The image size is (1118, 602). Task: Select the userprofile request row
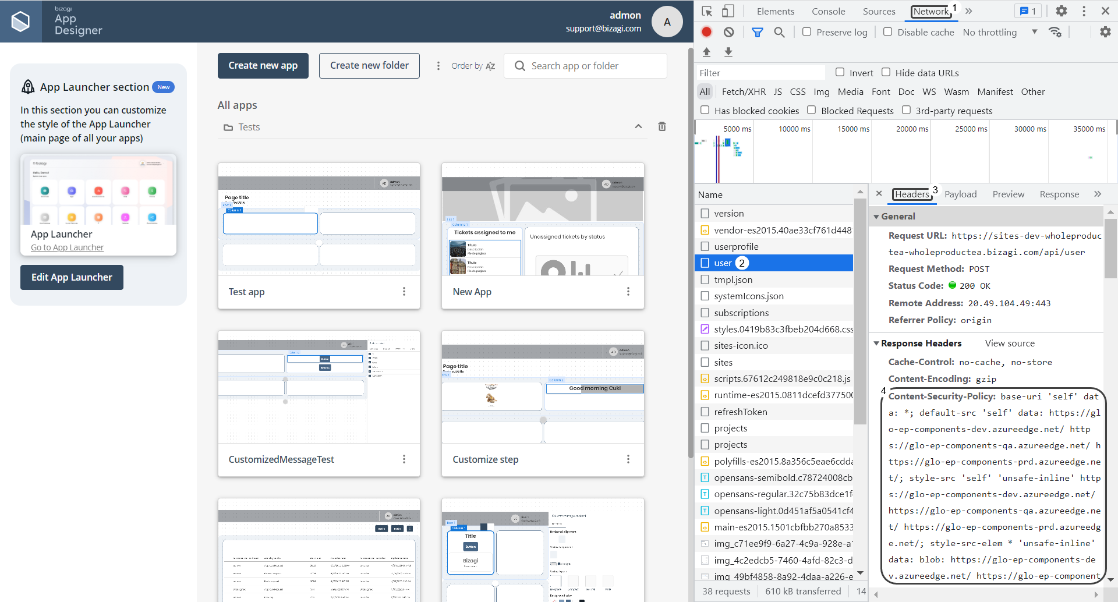click(774, 246)
